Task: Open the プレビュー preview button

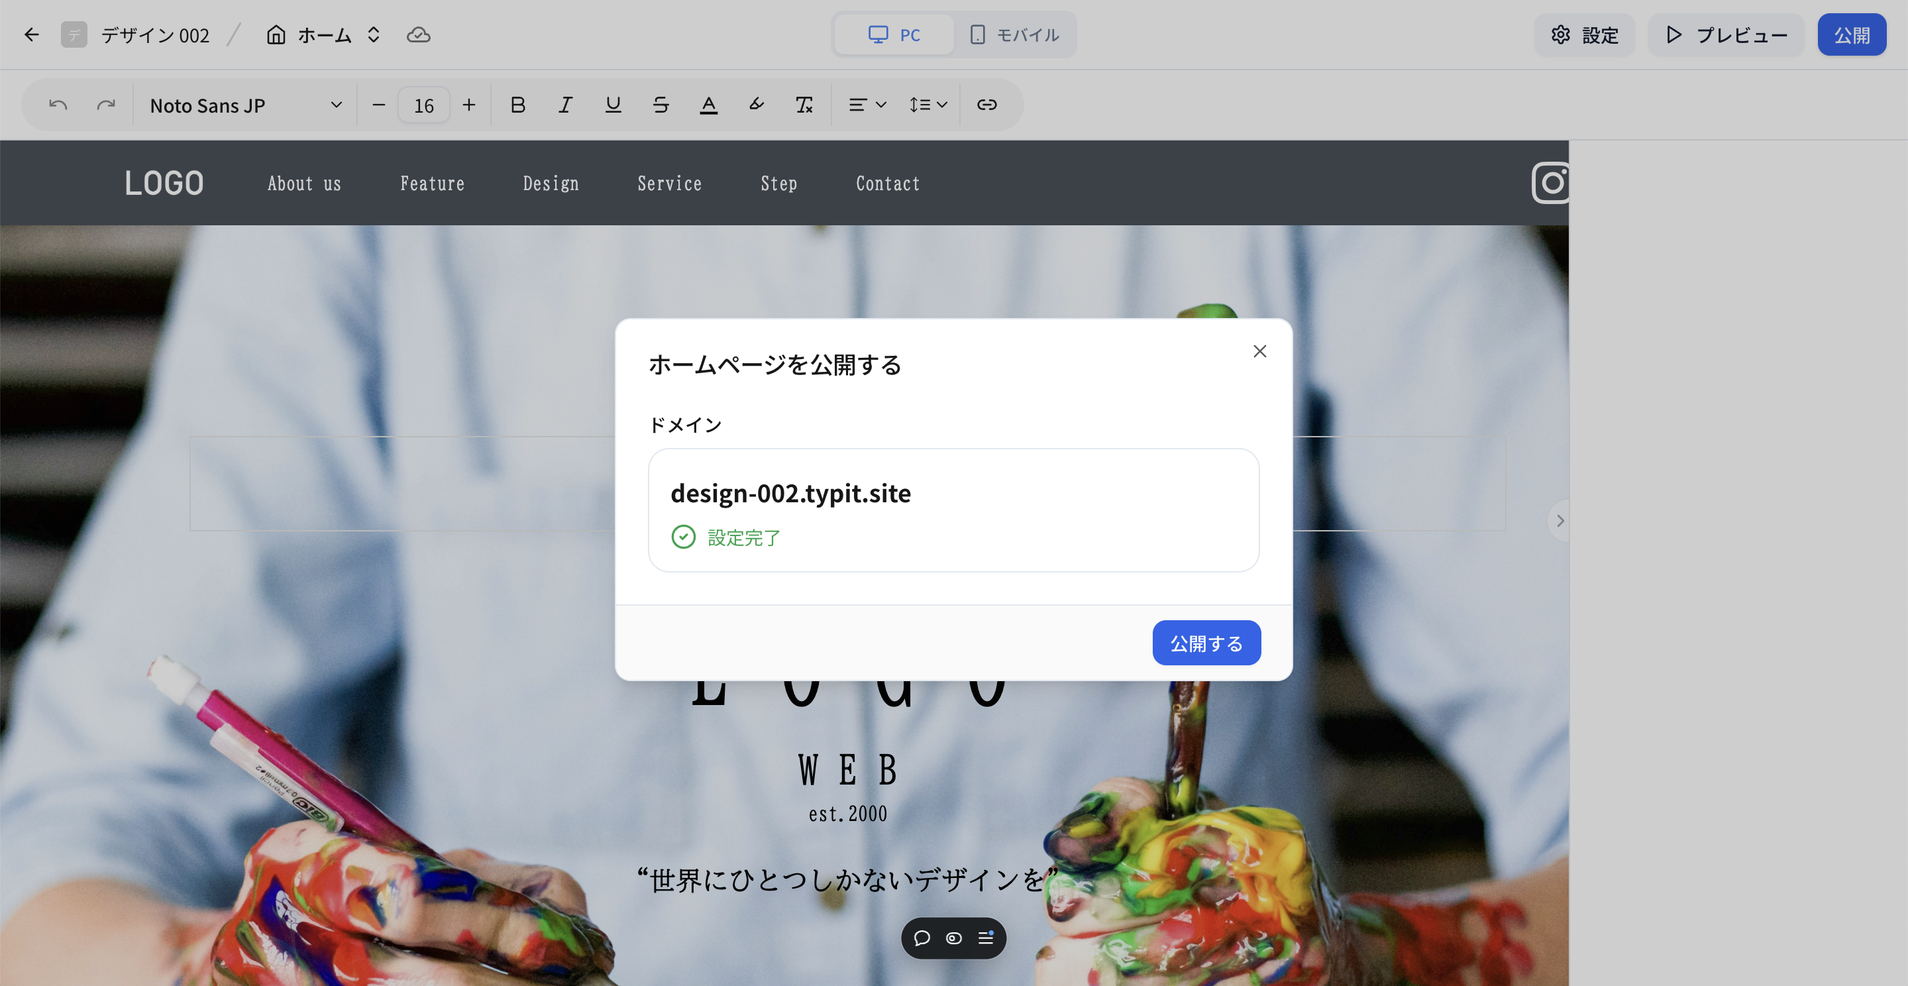Action: pos(1726,35)
